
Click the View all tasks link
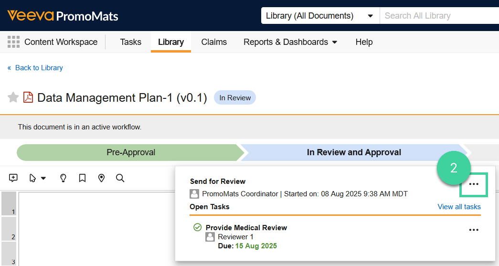(x=459, y=207)
